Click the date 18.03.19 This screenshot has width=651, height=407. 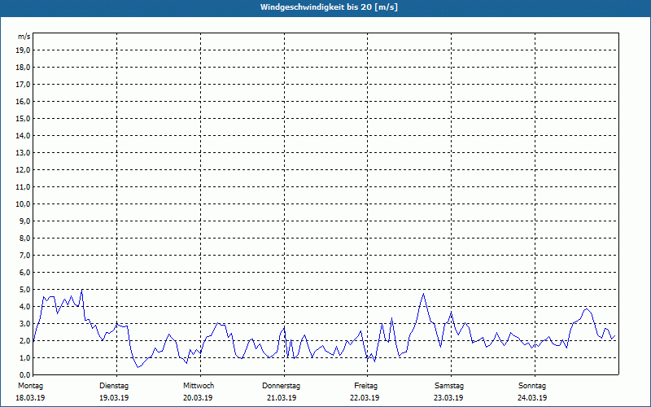pos(30,398)
